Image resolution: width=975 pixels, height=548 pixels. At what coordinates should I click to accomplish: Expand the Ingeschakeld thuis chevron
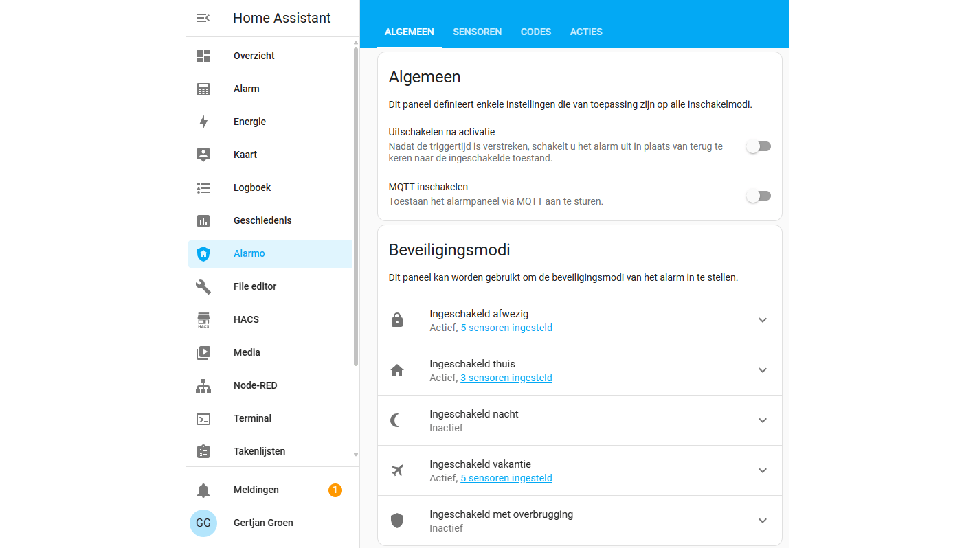point(763,370)
